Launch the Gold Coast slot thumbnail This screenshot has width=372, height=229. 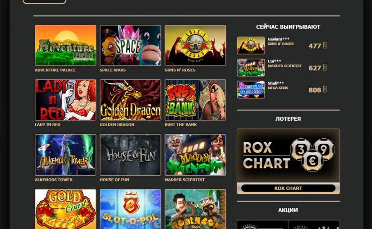(65, 209)
